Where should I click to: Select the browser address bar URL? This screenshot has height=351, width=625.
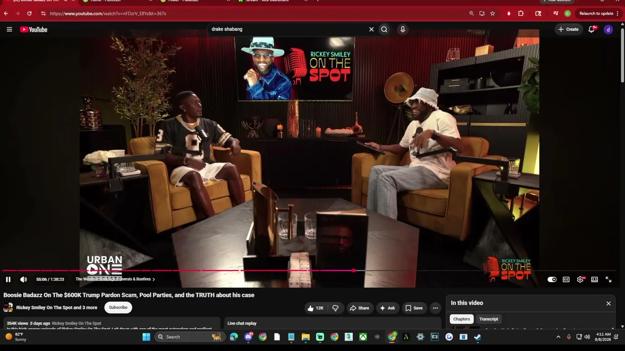(x=108, y=14)
